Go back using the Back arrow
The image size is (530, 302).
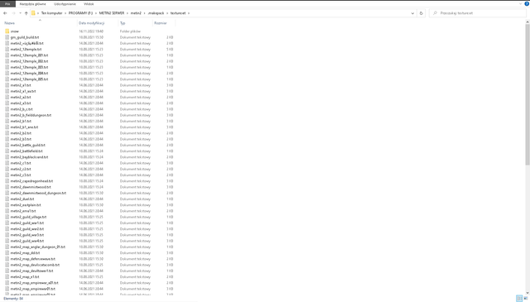pyautogui.click(x=5, y=13)
